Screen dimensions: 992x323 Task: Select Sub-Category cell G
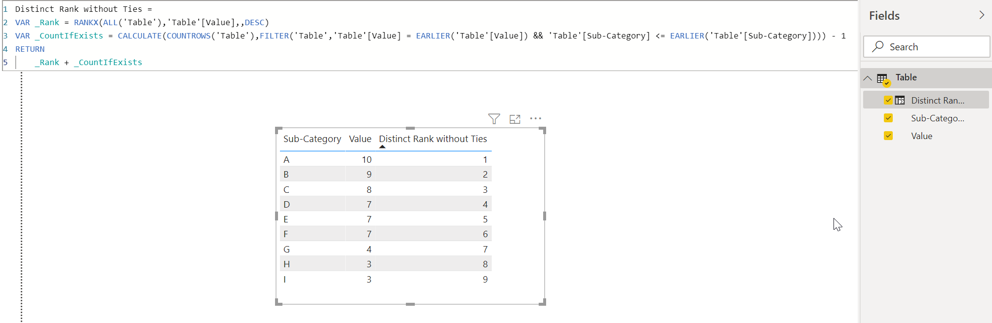(x=286, y=250)
